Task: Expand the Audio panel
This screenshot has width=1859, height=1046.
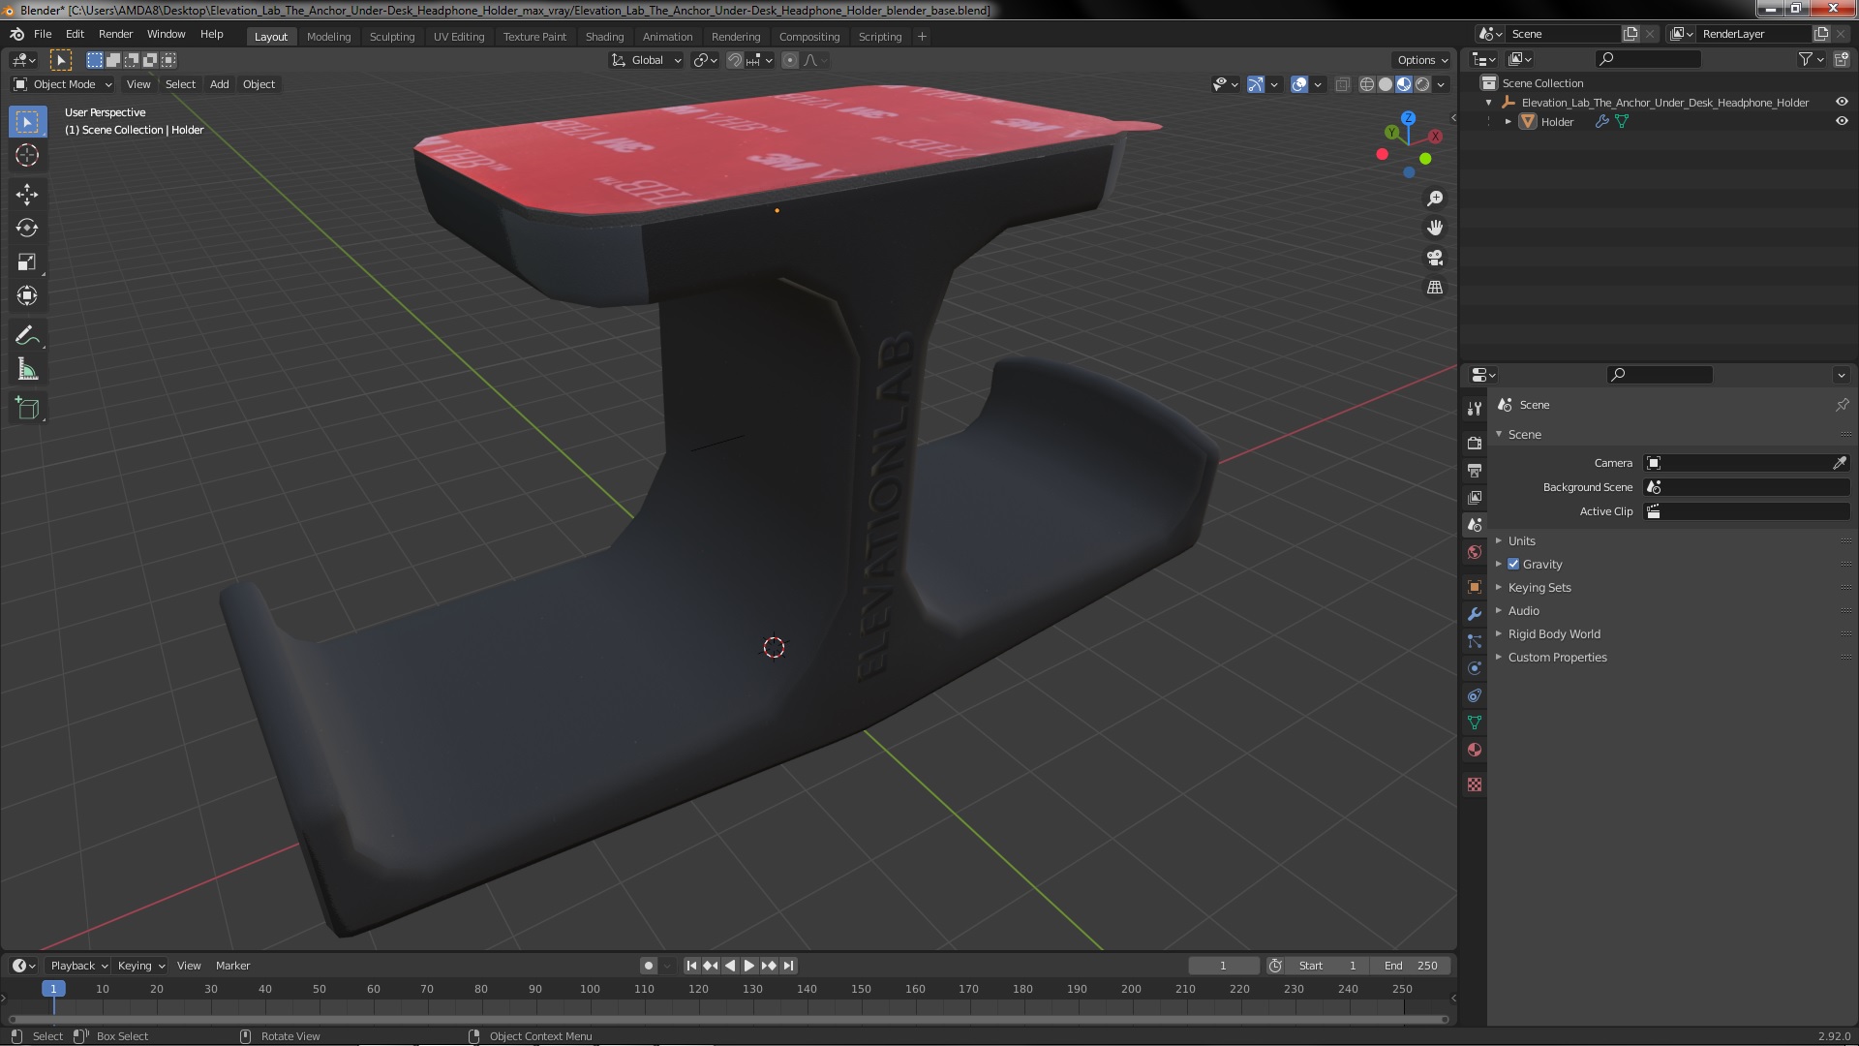Action: click(x=1523, y=610)
